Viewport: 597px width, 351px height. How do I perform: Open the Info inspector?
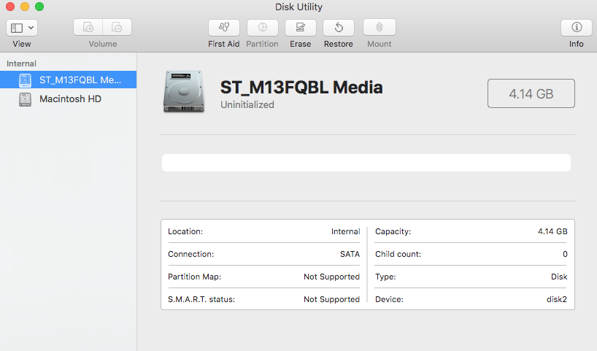tap(577, 28)
